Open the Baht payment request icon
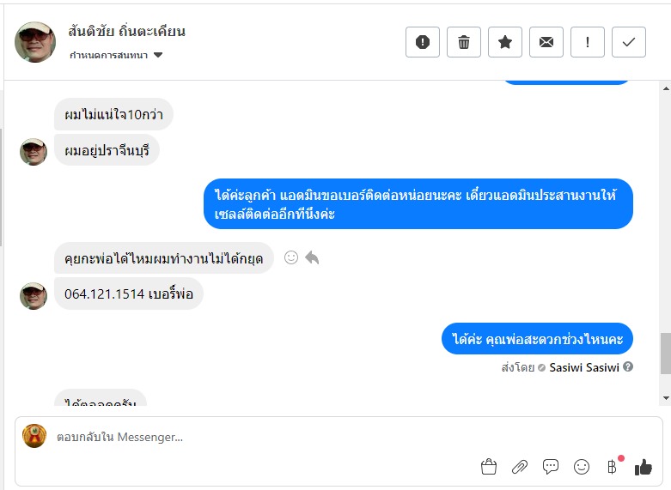671x490 pixels. [x=612, y=467]
